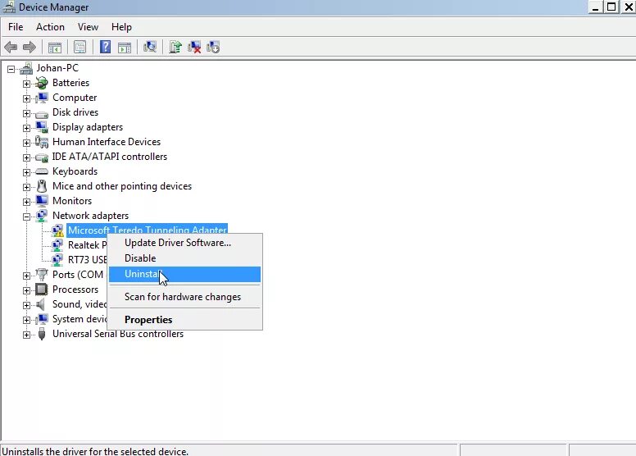636x456 pixels.
Task: Open the View menu
Action: coord(88,27)
